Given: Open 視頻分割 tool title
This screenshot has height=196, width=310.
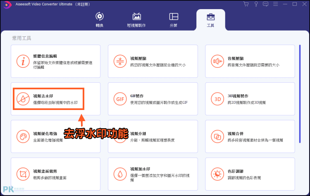Looking at the screenshot, I should coord(138,134).
